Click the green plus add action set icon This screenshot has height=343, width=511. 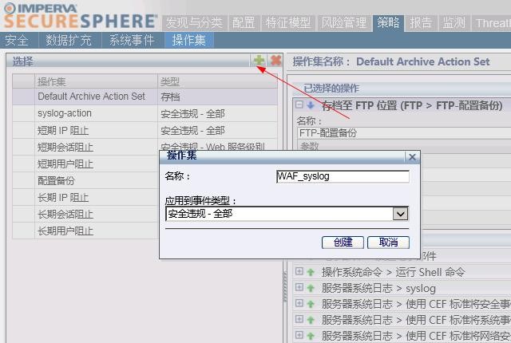(x=259, y=61)
